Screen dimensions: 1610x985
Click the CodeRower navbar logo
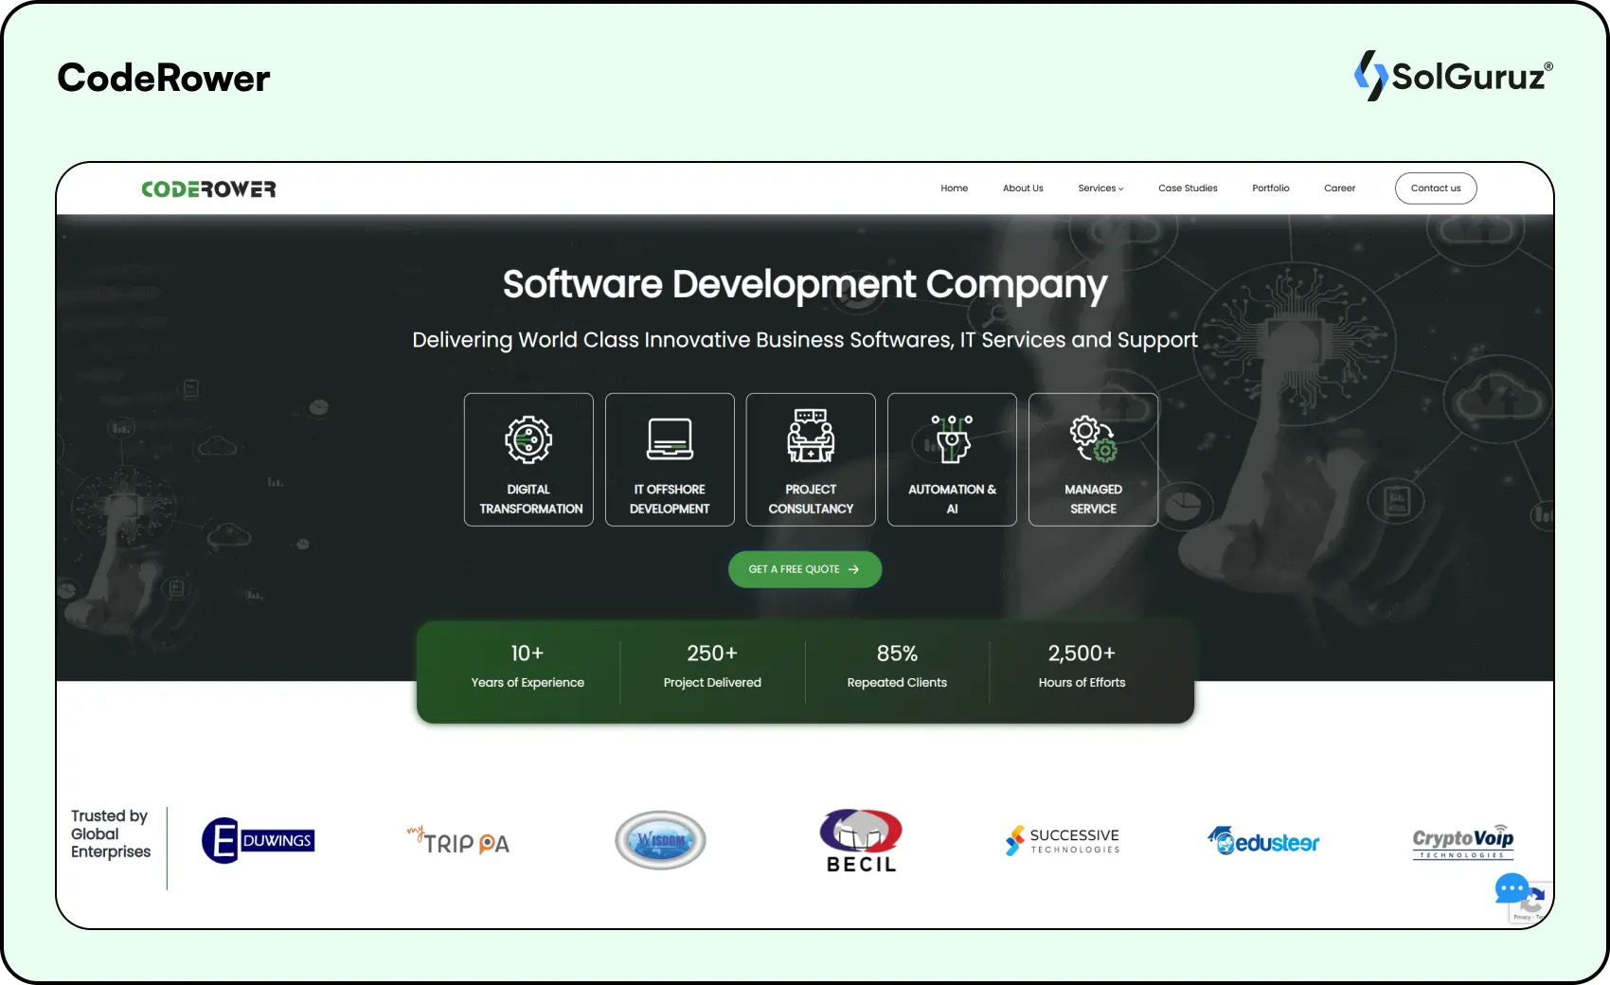pyautogui.click(x=208, y=188)
